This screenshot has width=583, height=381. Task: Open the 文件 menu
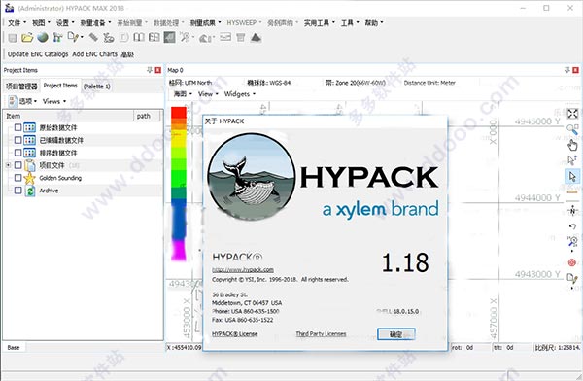[x=17, y=23]
